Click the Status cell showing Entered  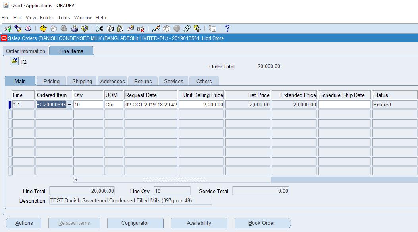[x=395, y=105]
